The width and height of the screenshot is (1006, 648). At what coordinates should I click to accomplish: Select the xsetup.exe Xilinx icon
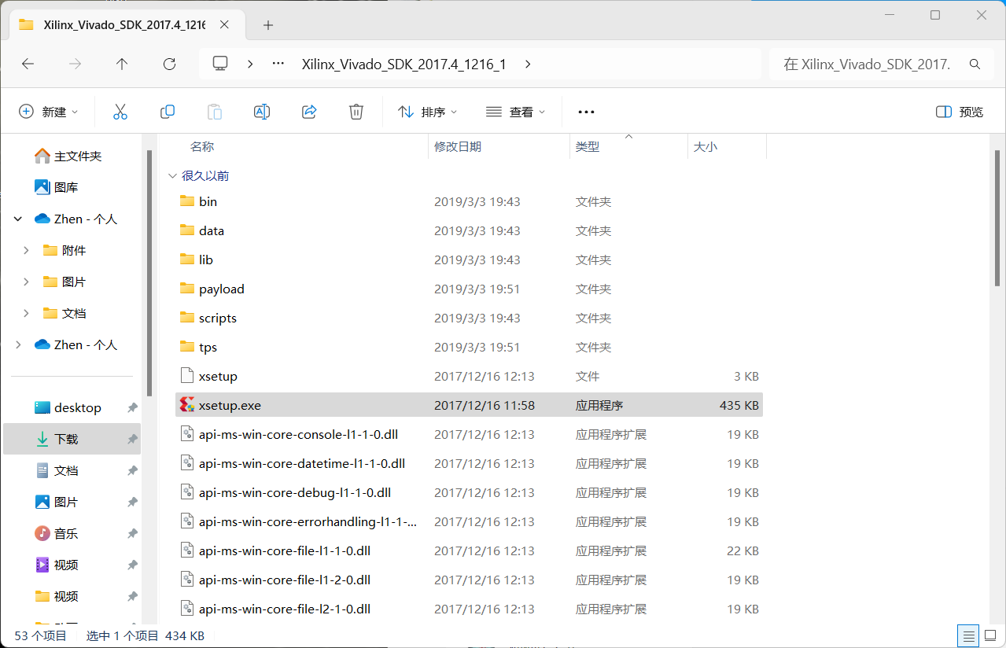pos(187,405)
